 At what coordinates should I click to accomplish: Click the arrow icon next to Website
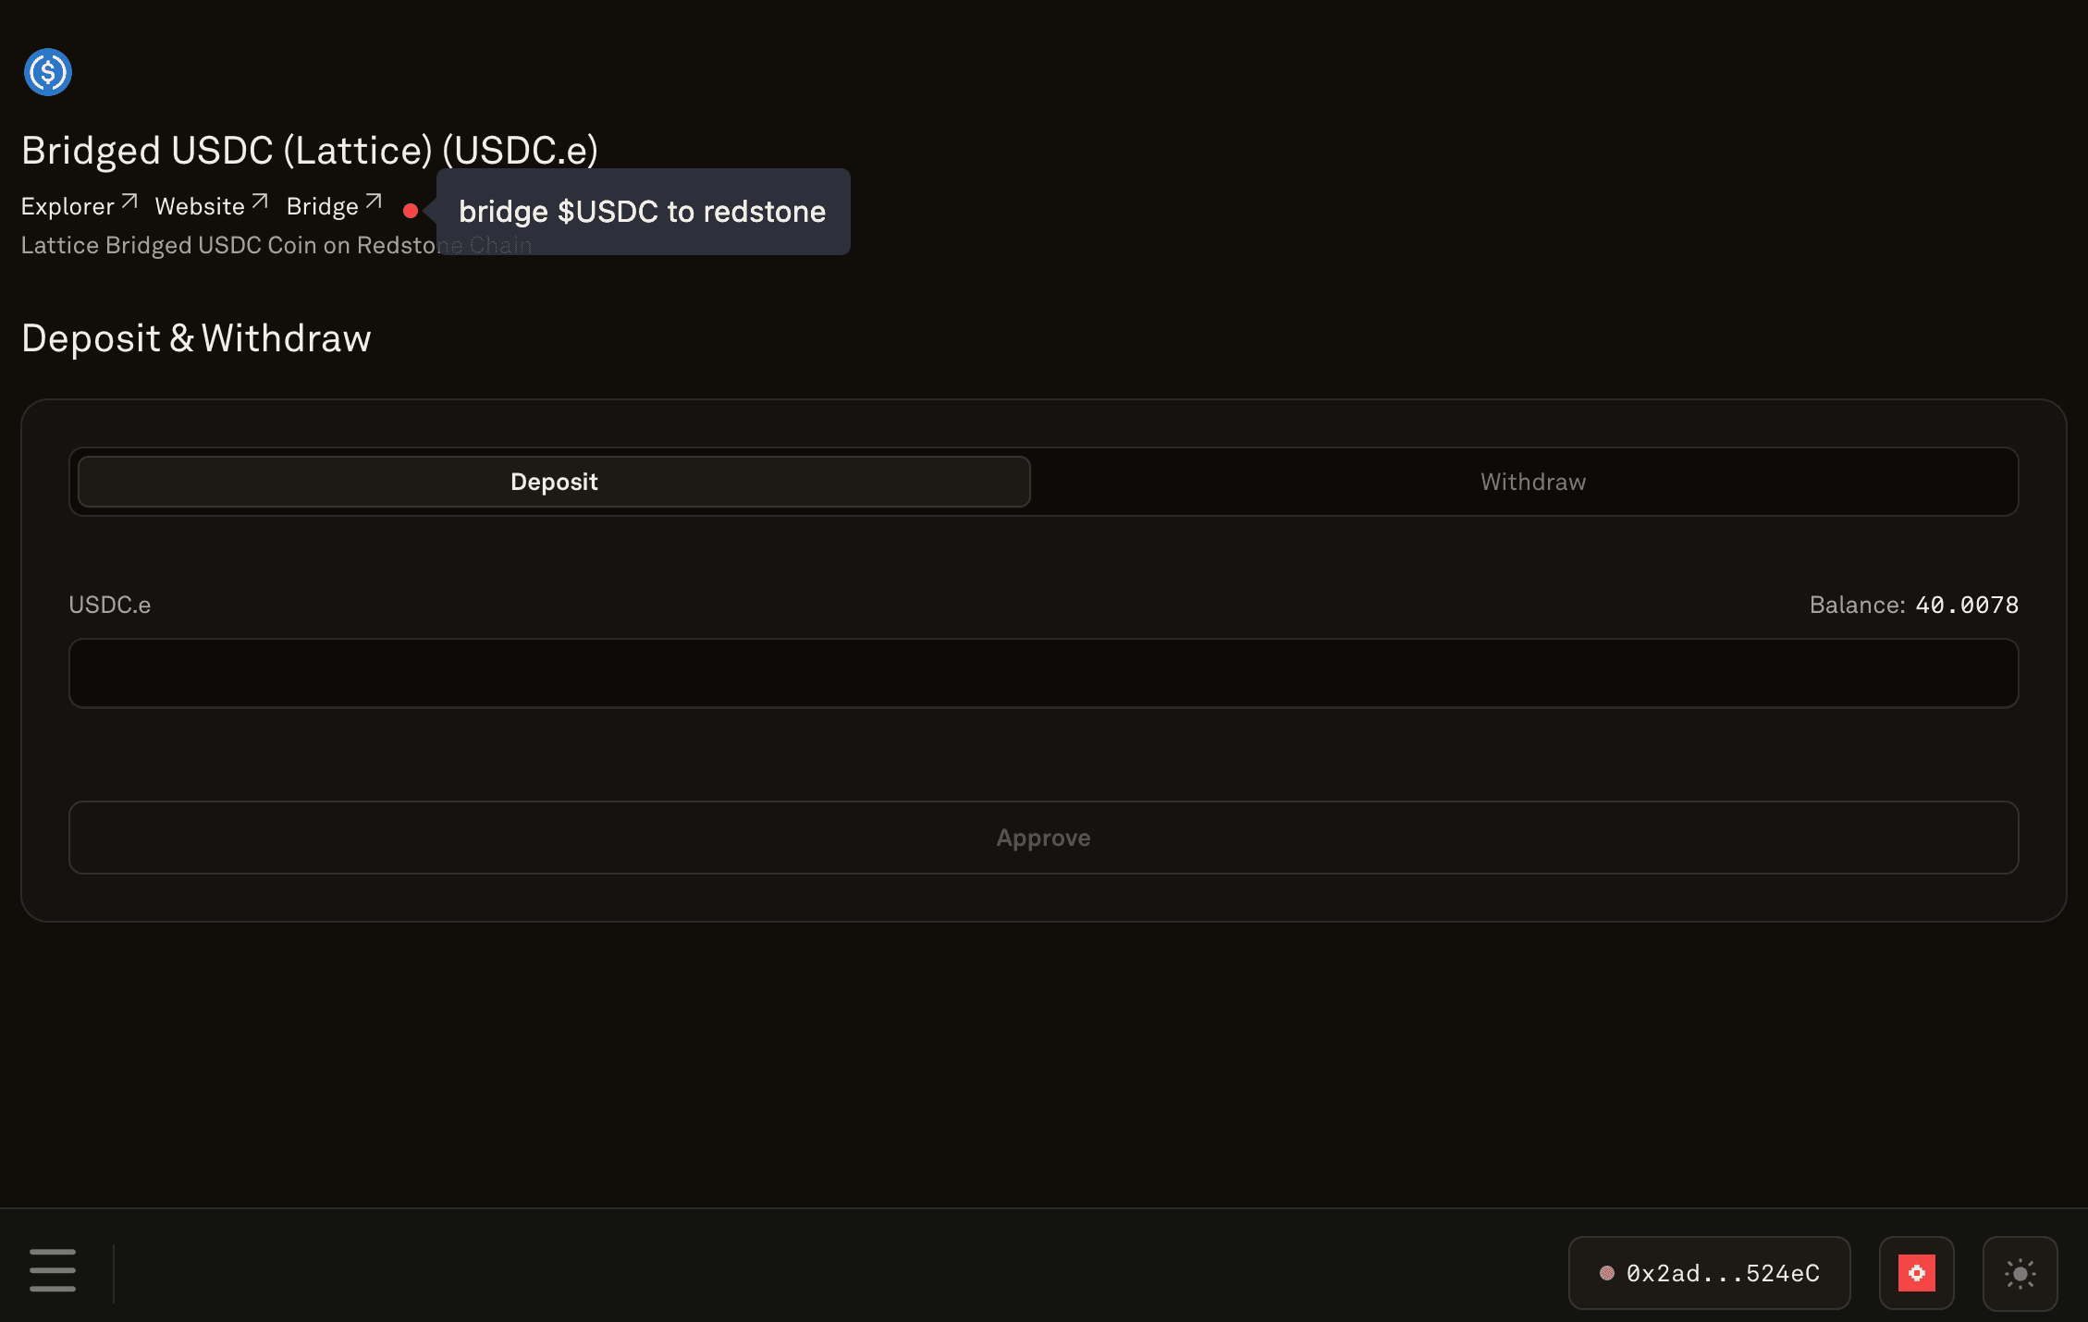pos(260,202)
